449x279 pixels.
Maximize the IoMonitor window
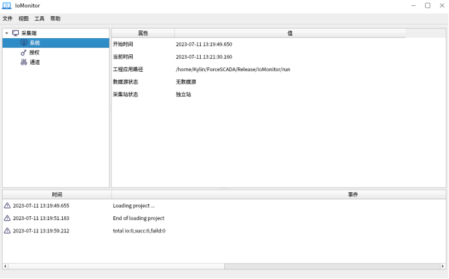coord(428,5)
